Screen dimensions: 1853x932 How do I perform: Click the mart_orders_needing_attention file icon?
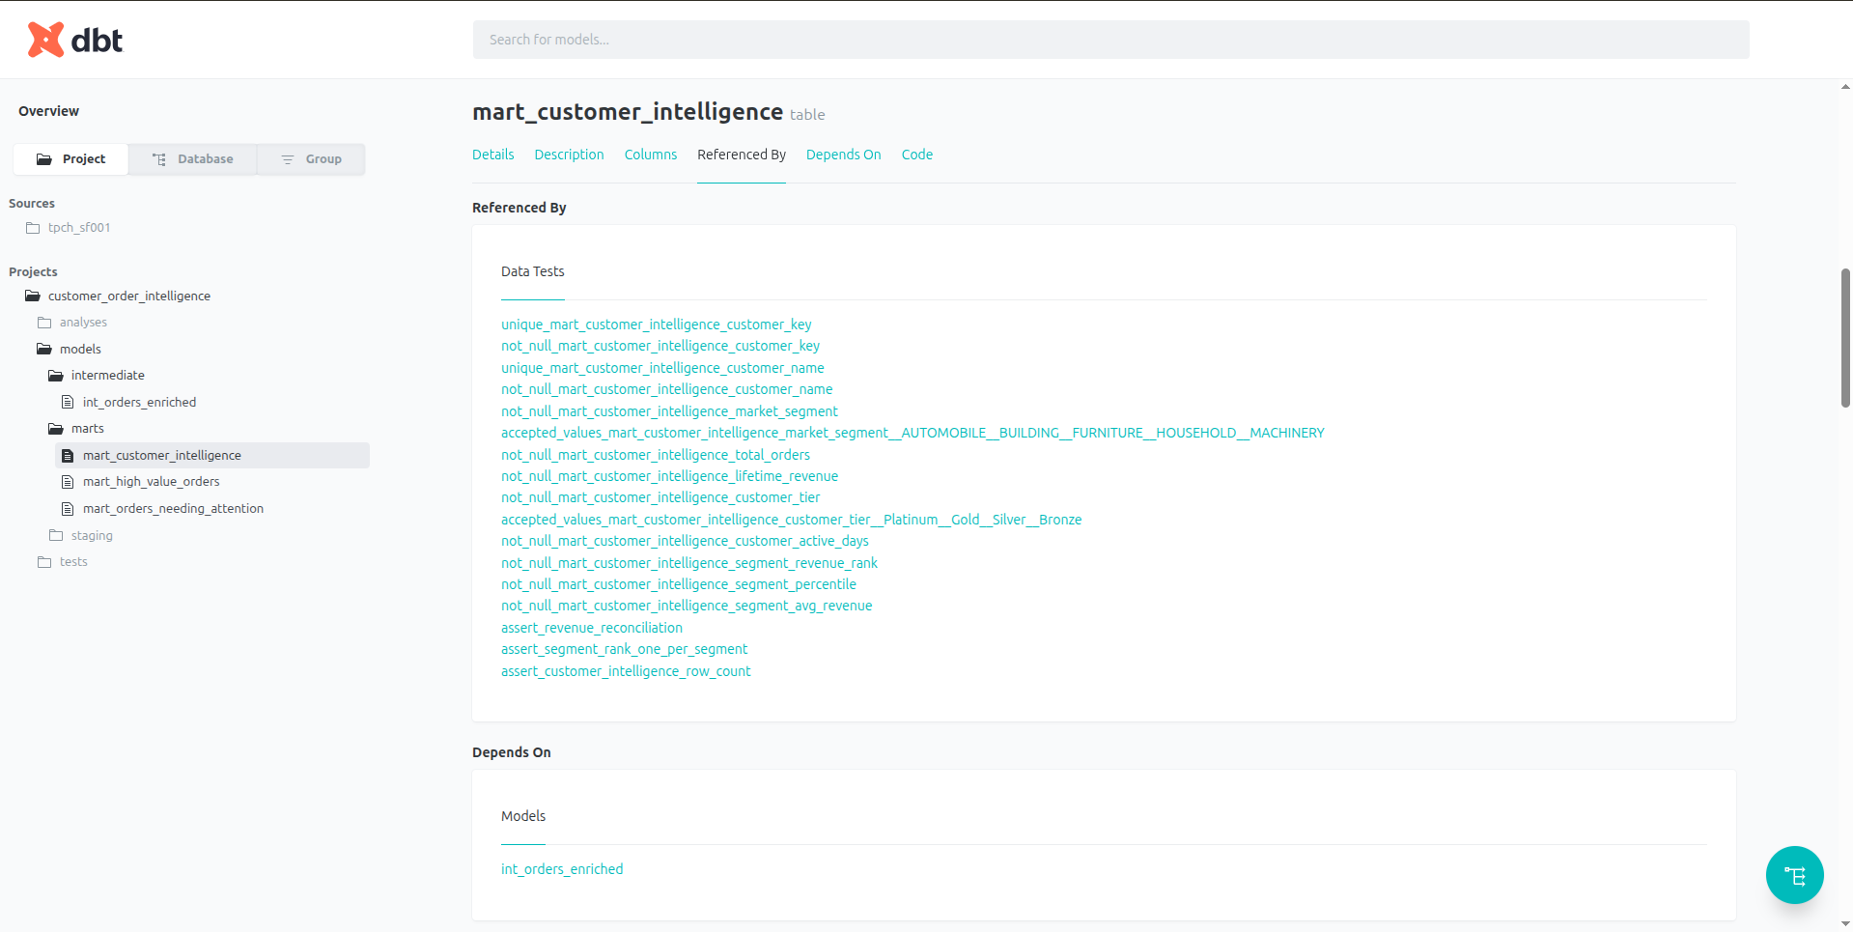[x=68, y=509]
